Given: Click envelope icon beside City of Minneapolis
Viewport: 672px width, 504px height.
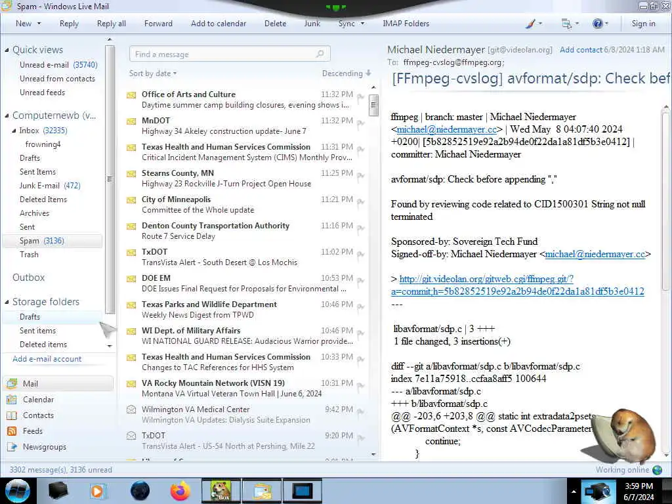Looking at the screenshot, I should tap(131, 199).
